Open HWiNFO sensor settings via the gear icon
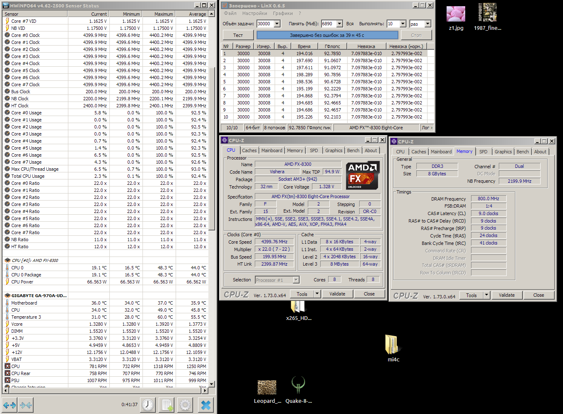563x414 pixels. pos(185,405)
